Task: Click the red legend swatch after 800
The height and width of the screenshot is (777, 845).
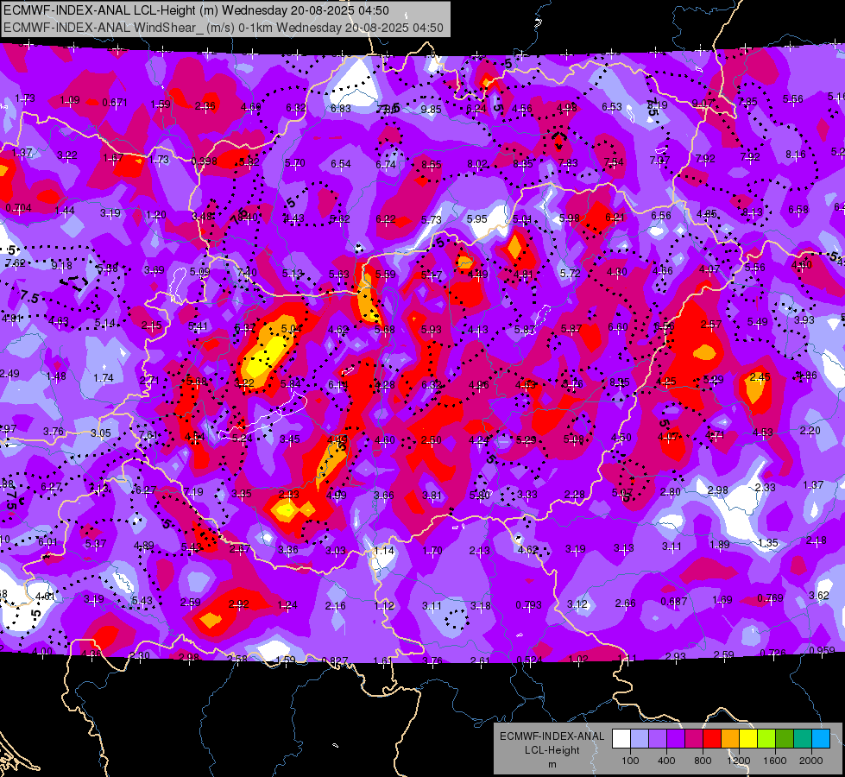Action: point(712,739)
